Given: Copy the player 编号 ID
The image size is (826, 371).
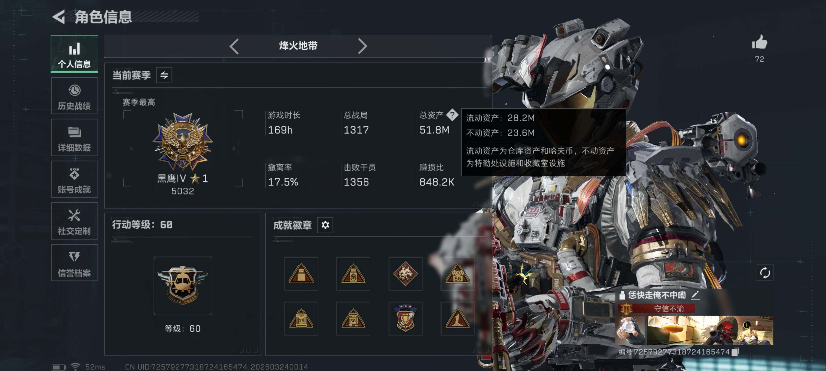Looking at the screenshot, I should pyautogui.click(x=736, y=352).
